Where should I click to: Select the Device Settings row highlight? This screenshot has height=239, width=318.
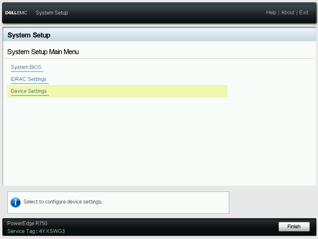(120, 91)
